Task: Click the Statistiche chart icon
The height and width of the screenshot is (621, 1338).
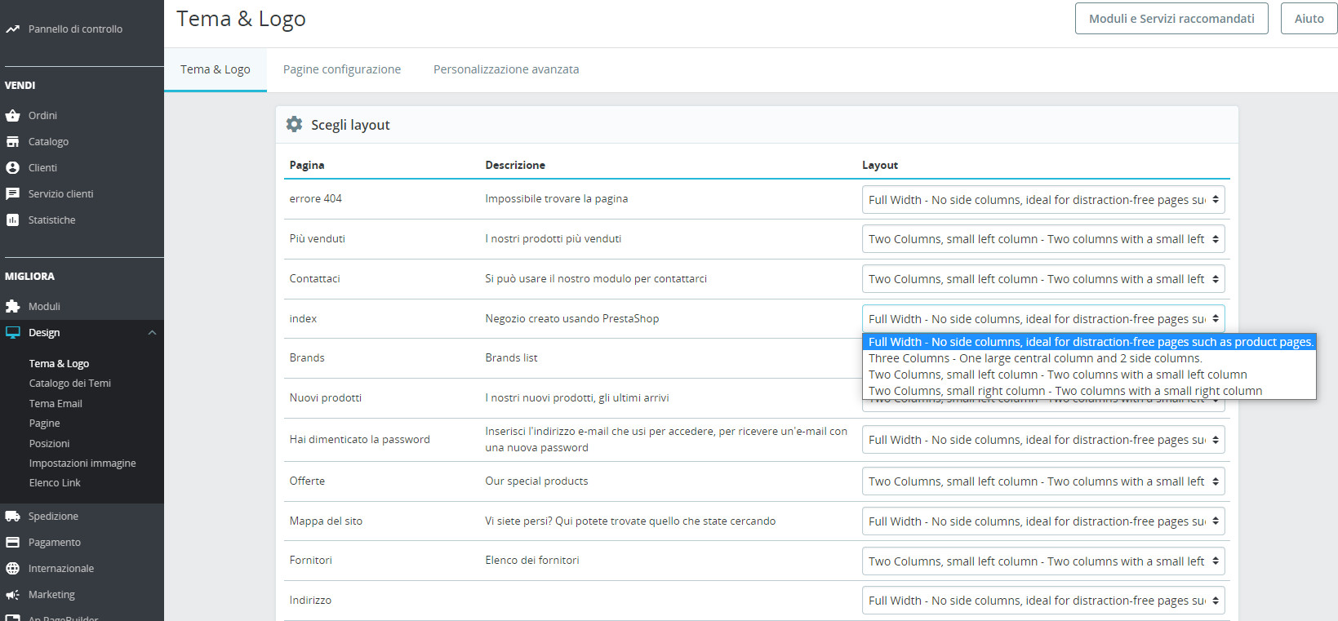Action: (12, 220)
